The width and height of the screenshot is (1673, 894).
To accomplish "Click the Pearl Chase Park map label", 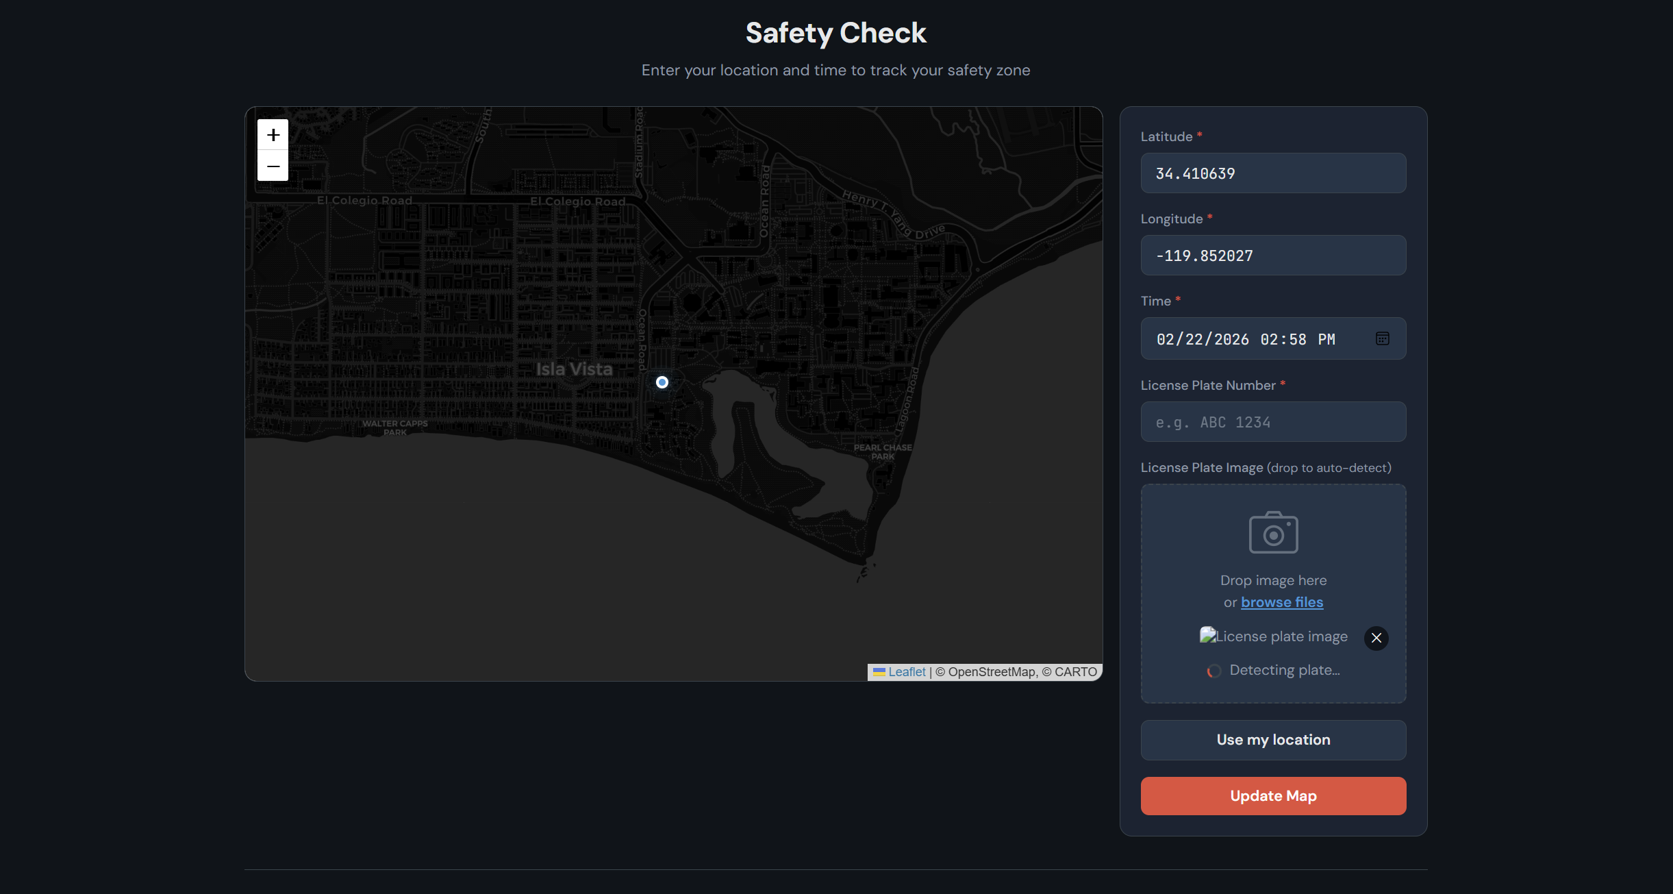I will (882, 451).
